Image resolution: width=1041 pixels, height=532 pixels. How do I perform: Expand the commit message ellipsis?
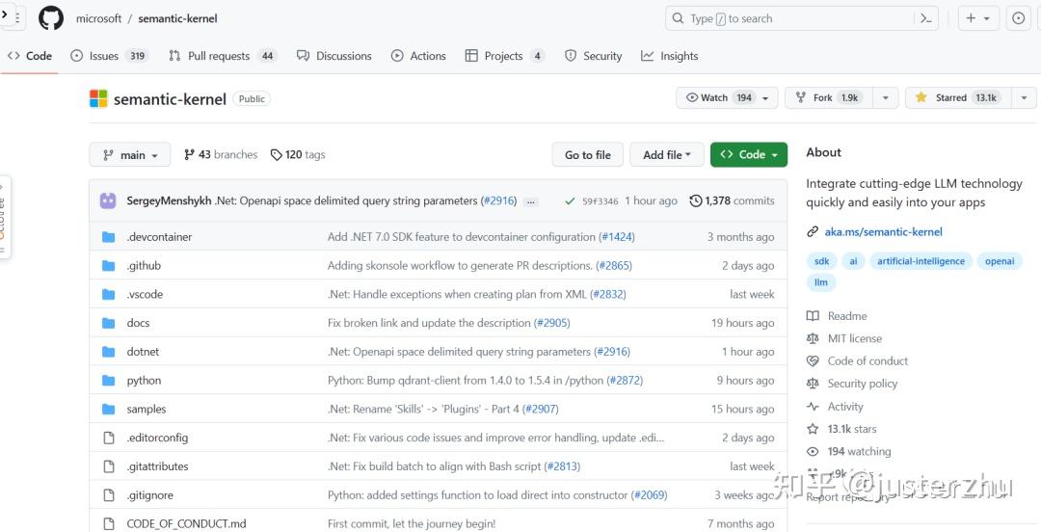(x=531, y=201)
